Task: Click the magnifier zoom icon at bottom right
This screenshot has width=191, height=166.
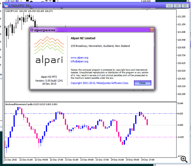Action: [184, 159]
